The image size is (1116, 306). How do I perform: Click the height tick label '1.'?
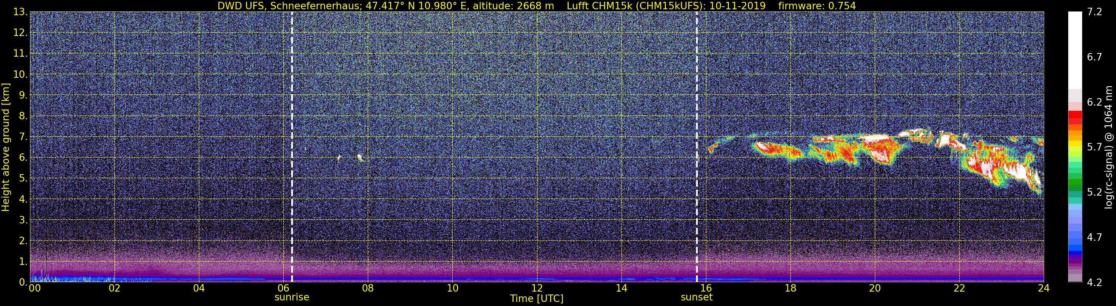click(23, 262)
